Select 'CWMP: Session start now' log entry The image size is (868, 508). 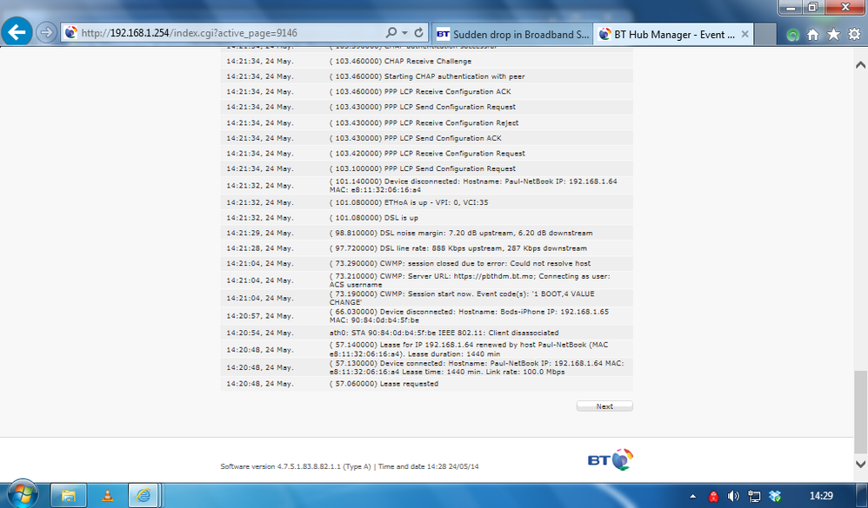point(426,298)
